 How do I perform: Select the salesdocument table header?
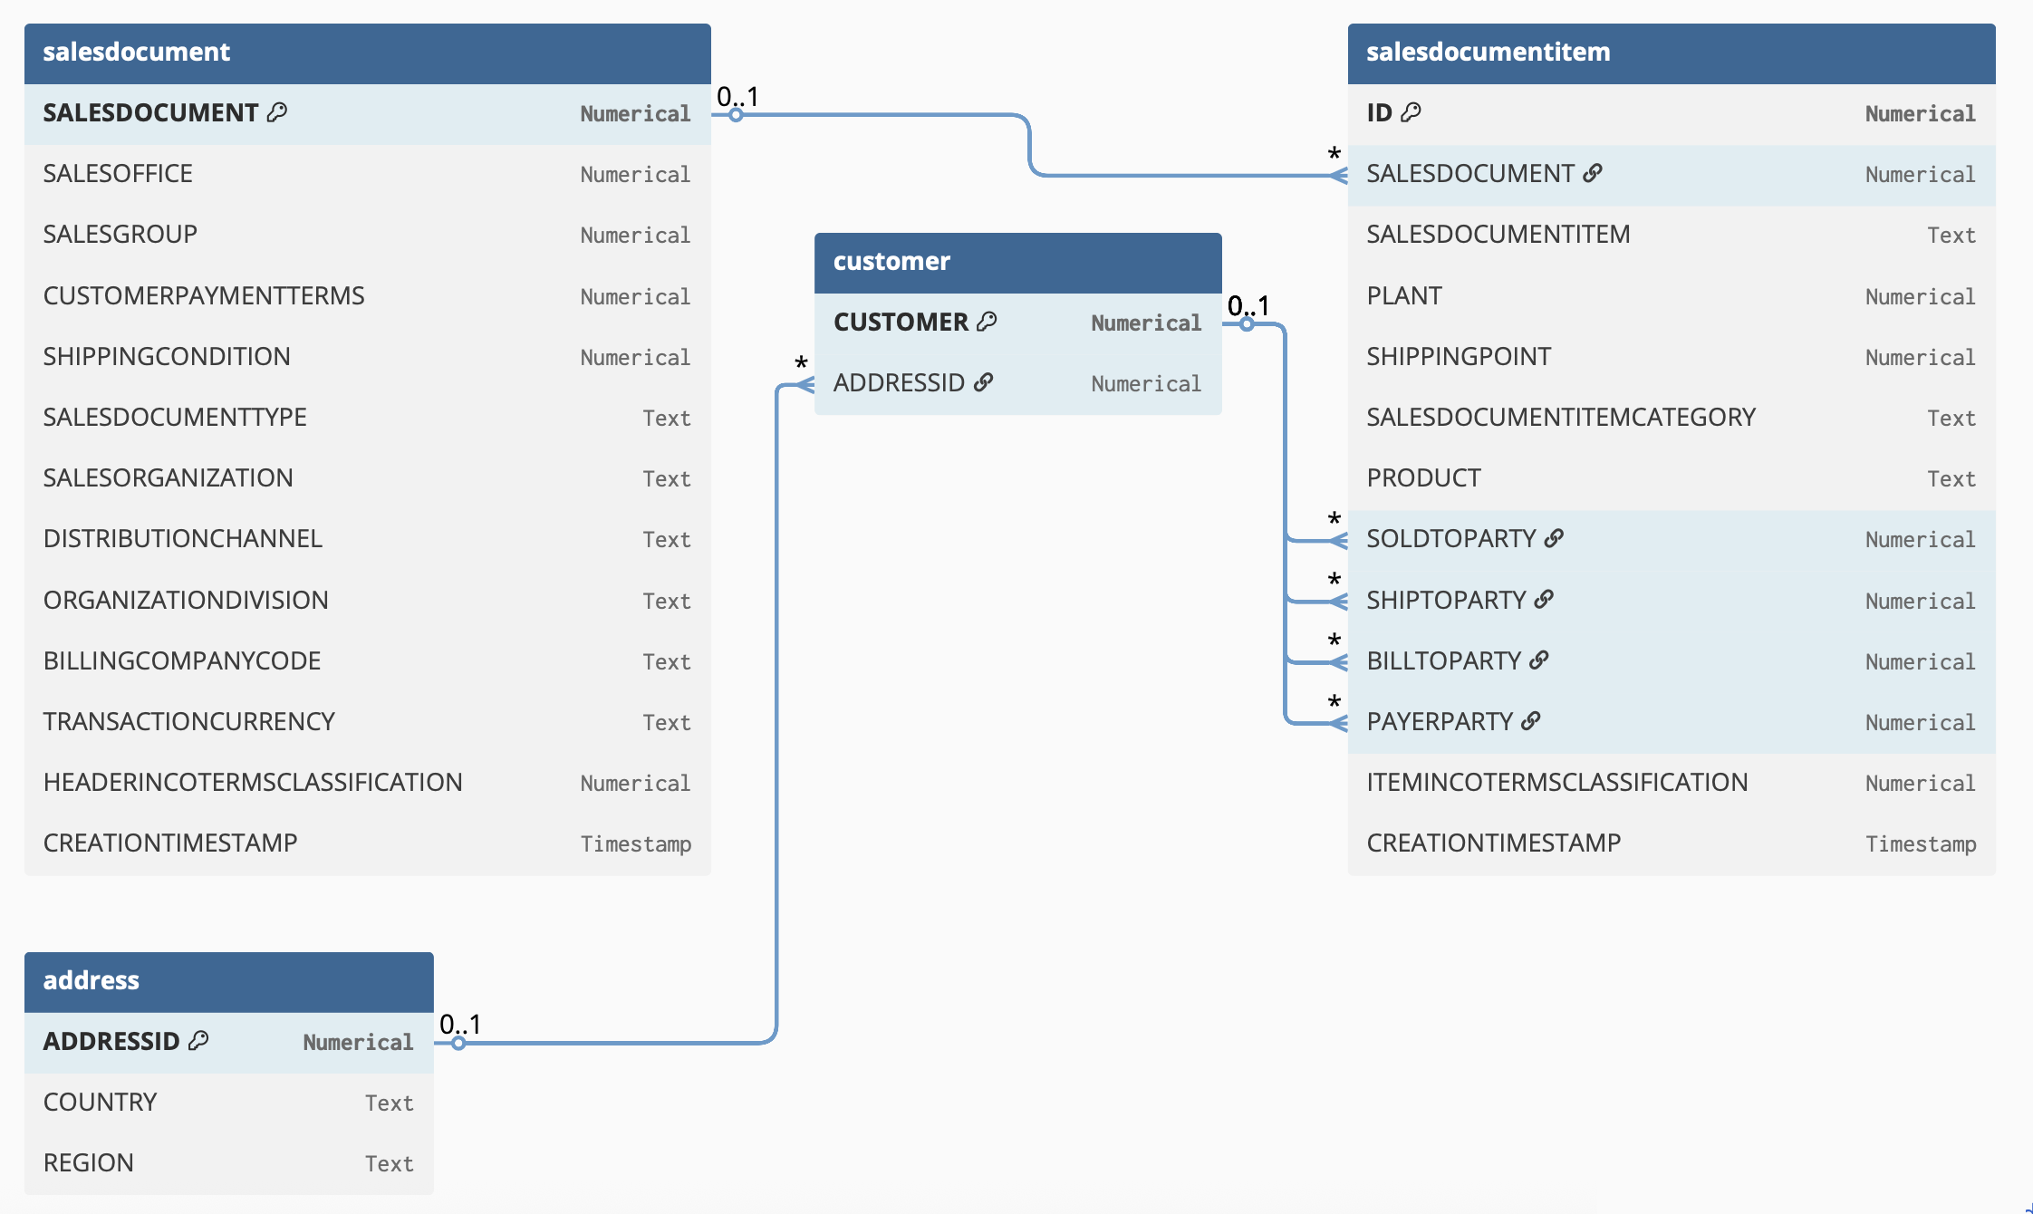pyautogui.click(x=367, y=53)
